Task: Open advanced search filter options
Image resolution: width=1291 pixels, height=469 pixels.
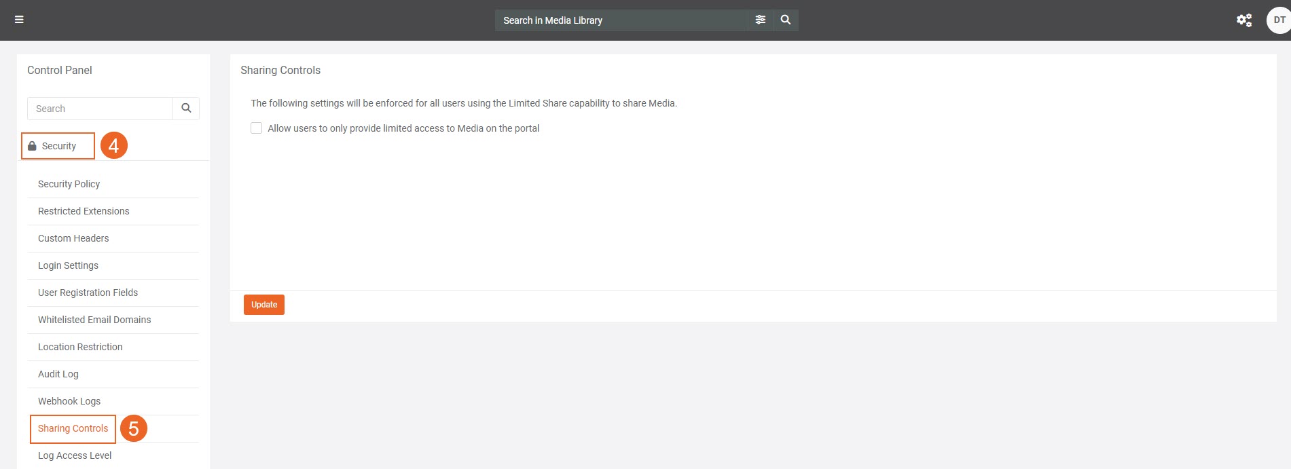Action: (x=760, y=20)
